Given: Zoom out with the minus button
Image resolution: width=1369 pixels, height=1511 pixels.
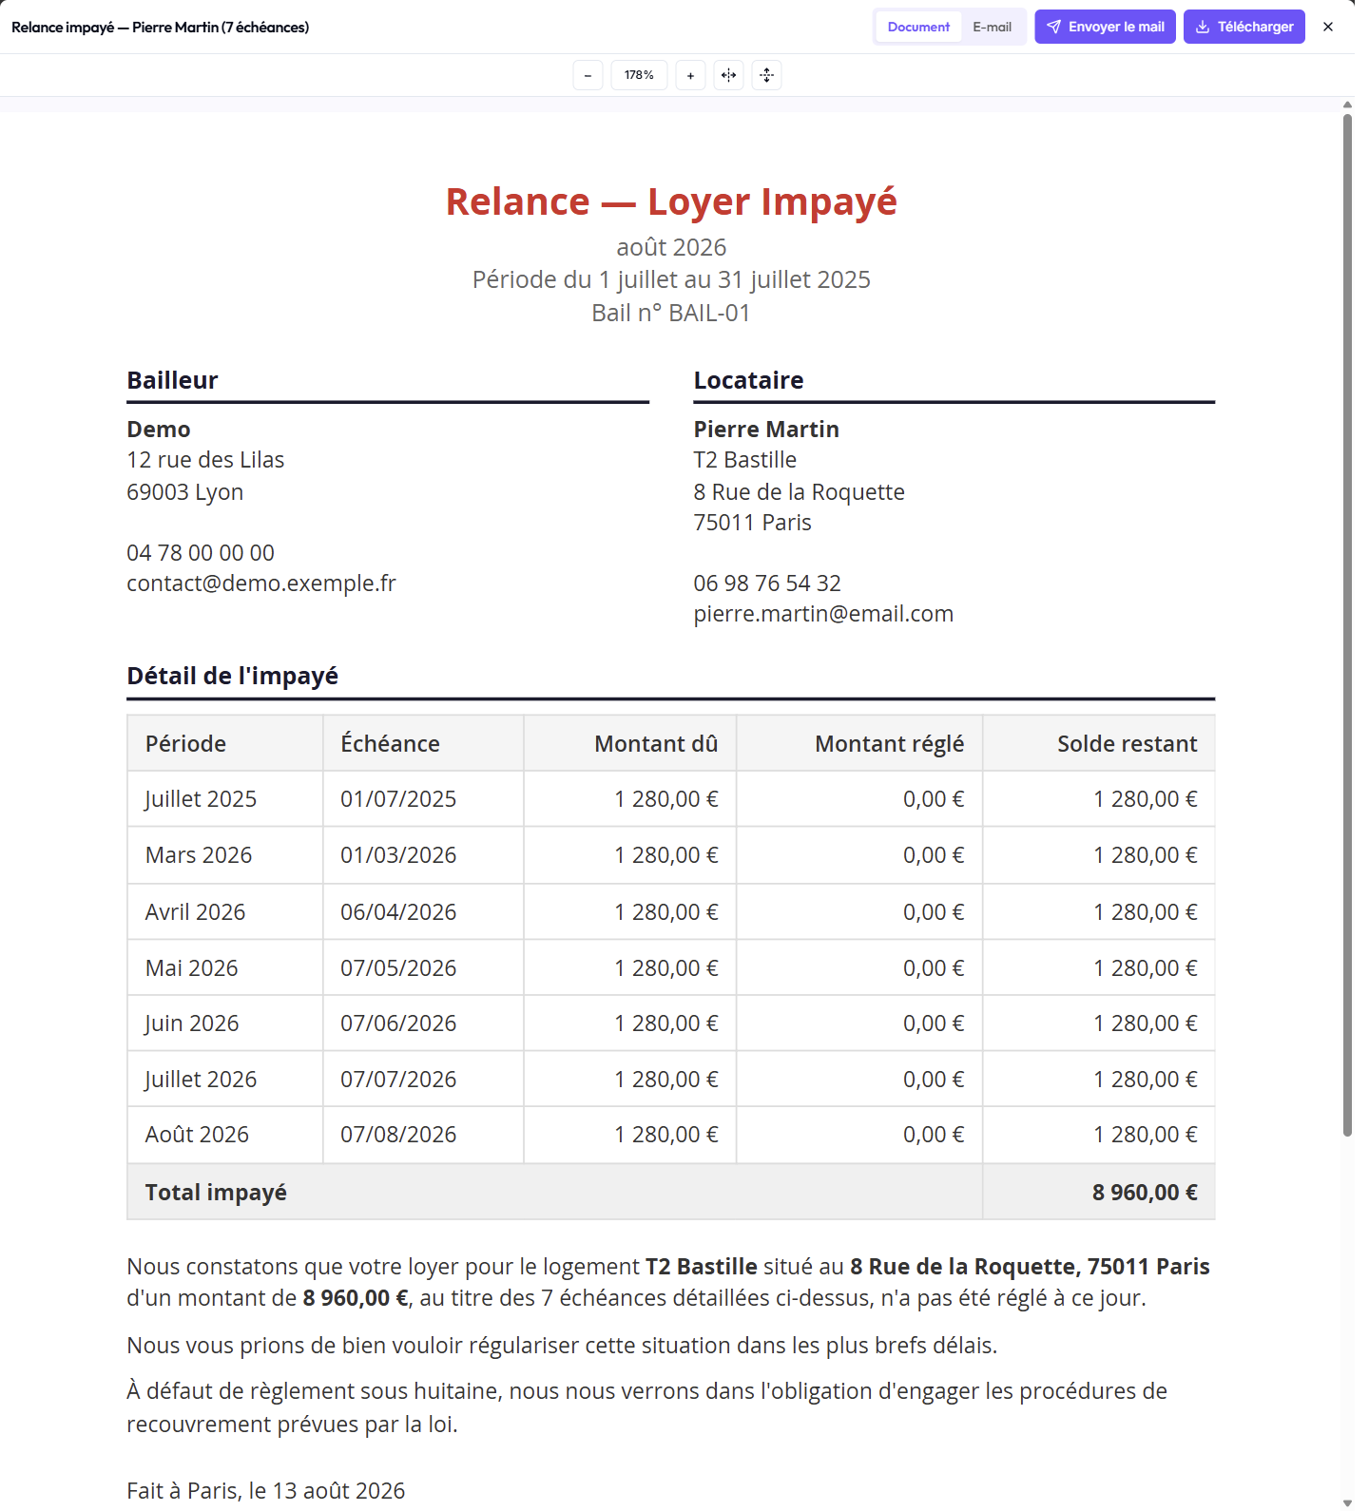Looking at the screenshot, I should pyautogui.click(x=588, y=75).
